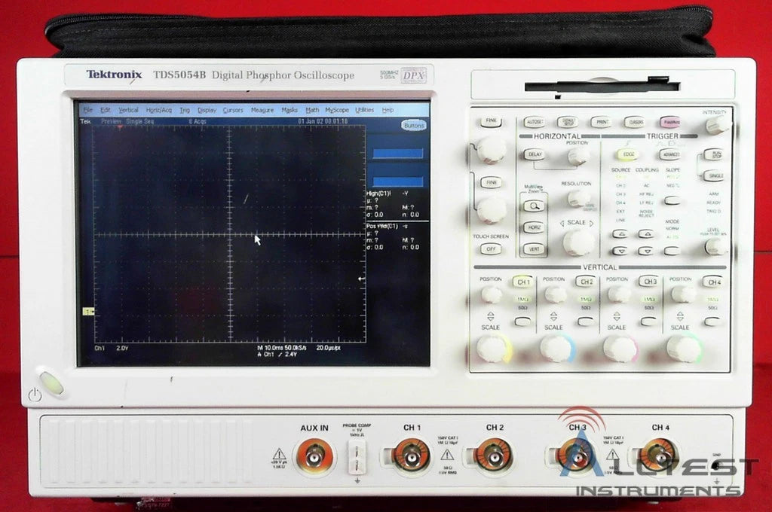Viewport: 772px width, 512px height.
Task: Select the EDGE trigger button
Action: 628,154
